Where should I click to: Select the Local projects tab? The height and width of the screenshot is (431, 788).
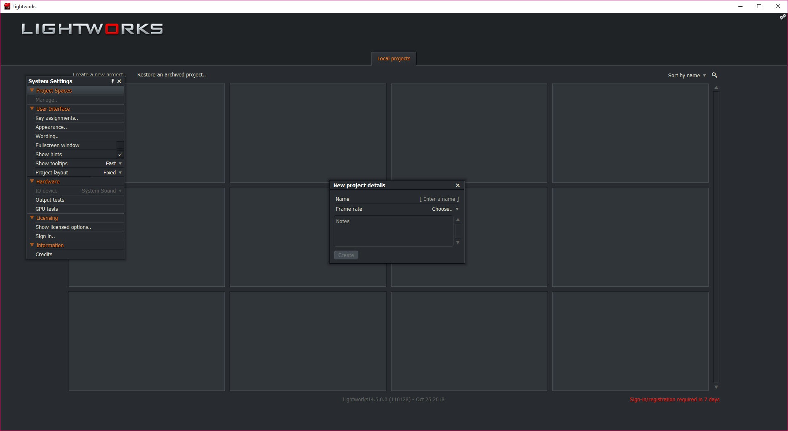(394, 59)
